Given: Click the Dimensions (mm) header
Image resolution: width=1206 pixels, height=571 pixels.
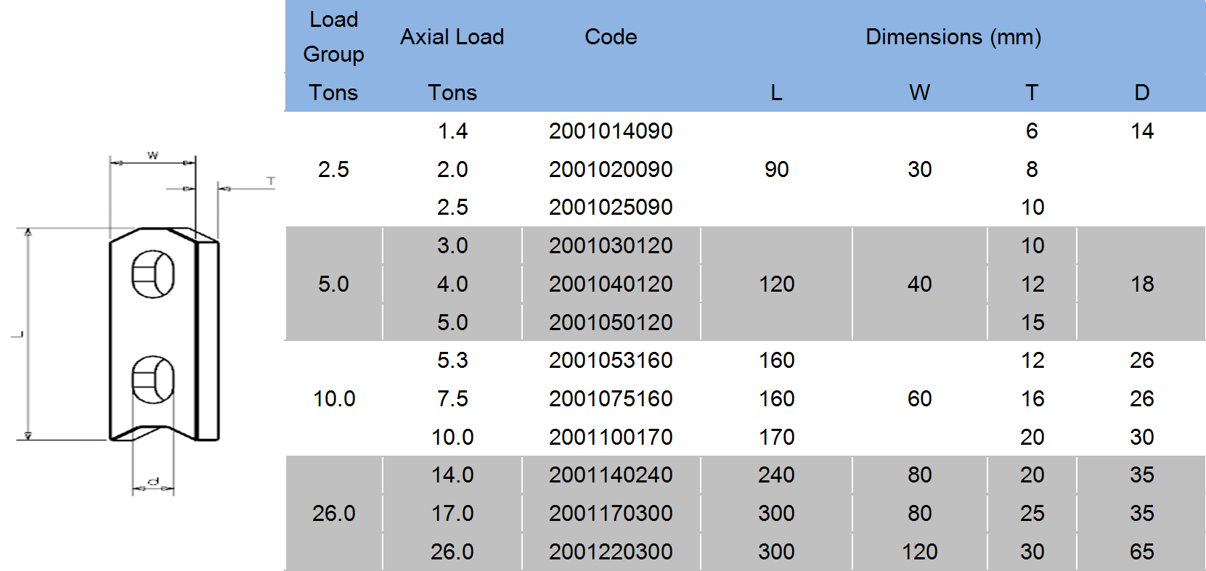Looking at the screenshot, I should (953, 37).
